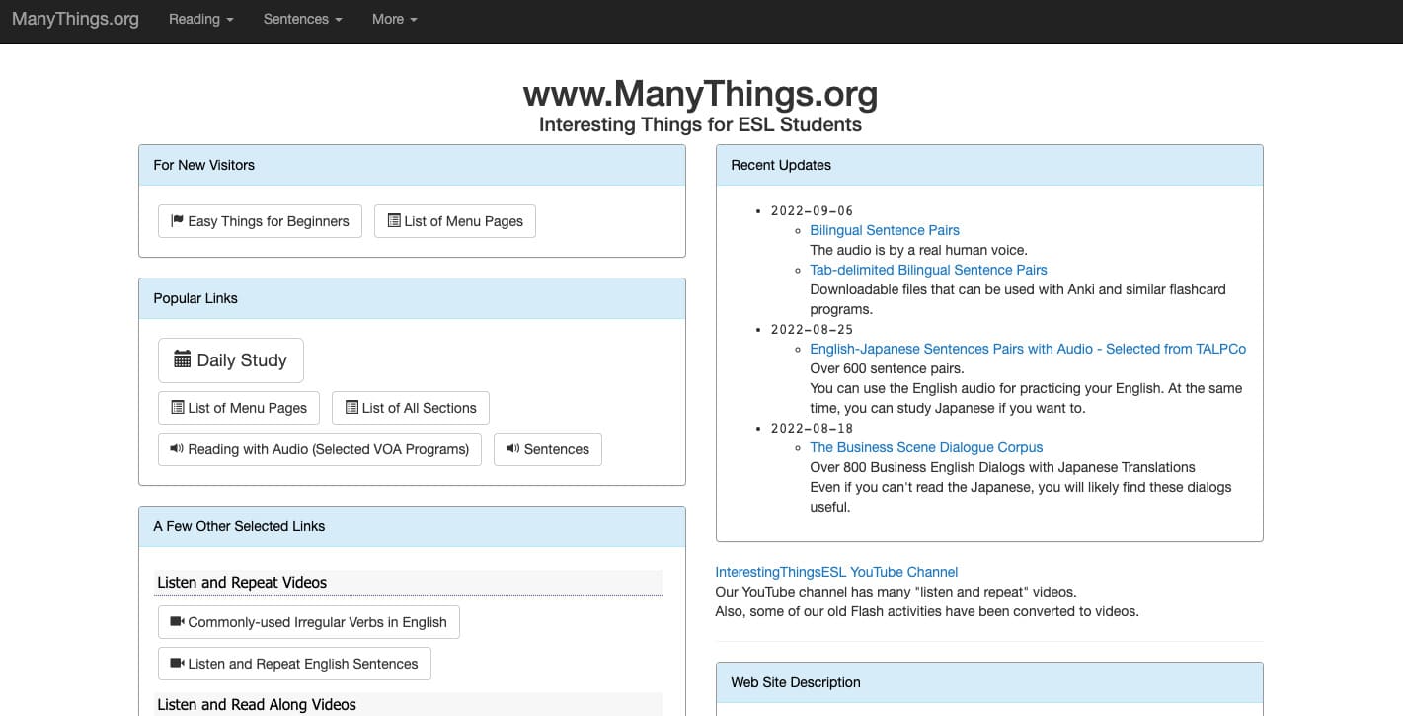Click the video icon on Commonly-used Irregular Verbs

click(178, 622)
